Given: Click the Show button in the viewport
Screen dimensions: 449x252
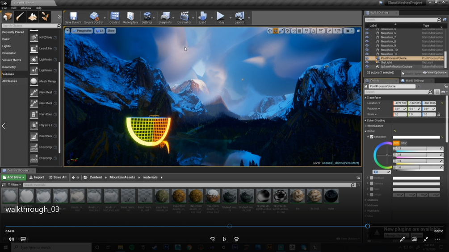Looking at the screenshot, I should click(111, 31).
